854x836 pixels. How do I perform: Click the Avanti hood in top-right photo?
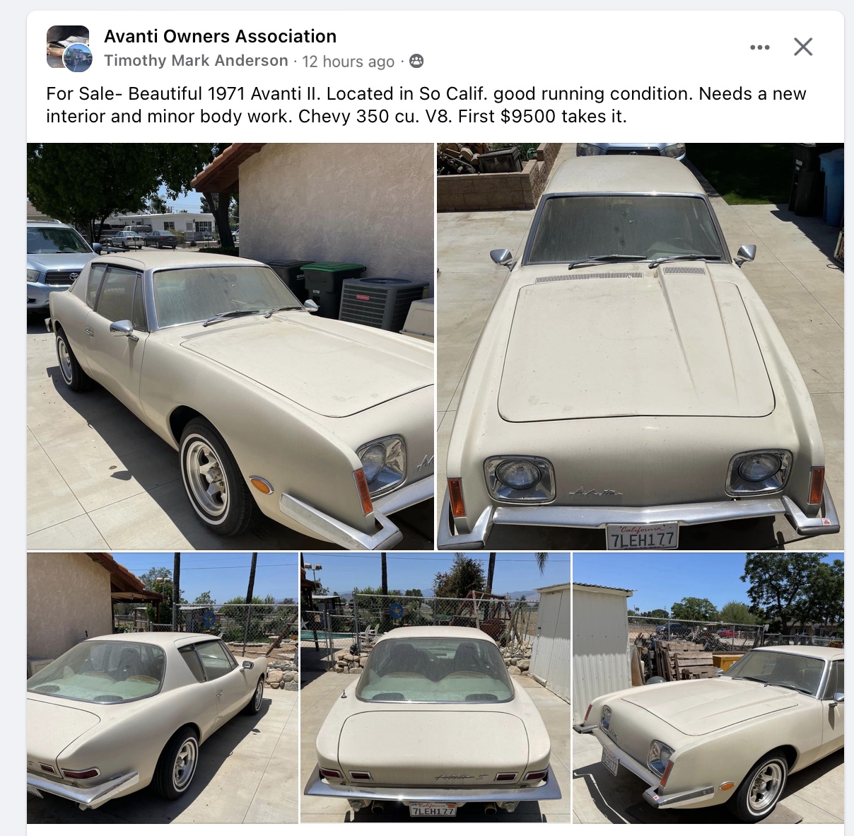(634, 349)
